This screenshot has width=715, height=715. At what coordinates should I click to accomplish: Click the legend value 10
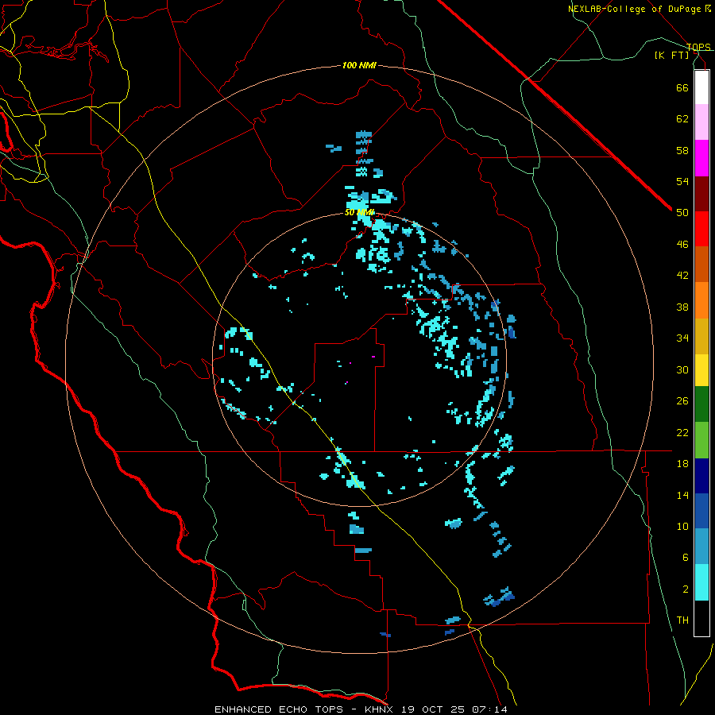pyautogui.click(x=682, y=527)
